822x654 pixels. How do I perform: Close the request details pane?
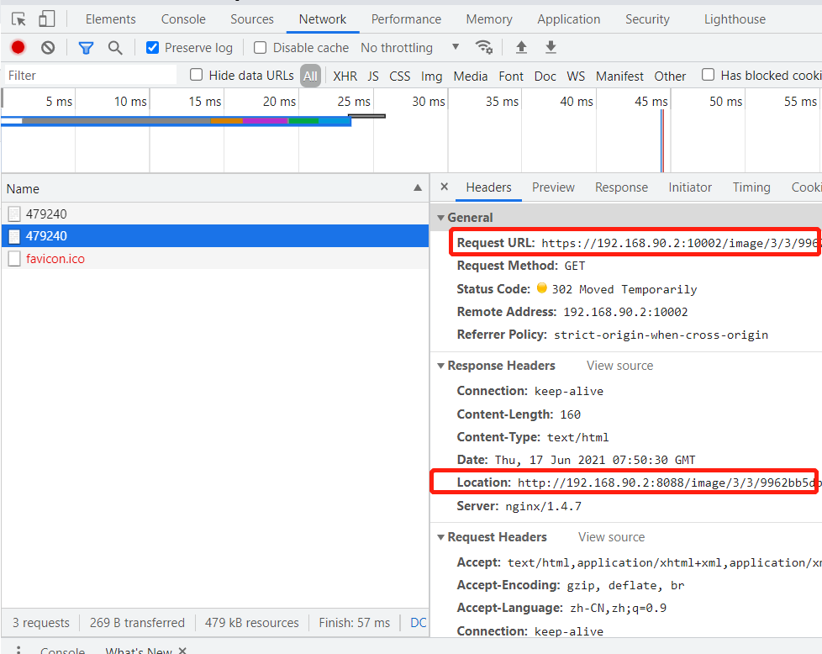444,187
